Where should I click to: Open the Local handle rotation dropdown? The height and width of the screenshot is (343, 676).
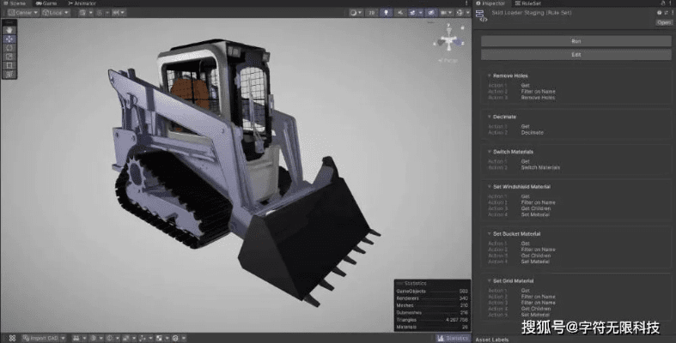coord(56,13)
